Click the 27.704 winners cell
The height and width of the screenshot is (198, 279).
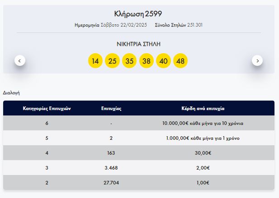click(x=111, y=183)
